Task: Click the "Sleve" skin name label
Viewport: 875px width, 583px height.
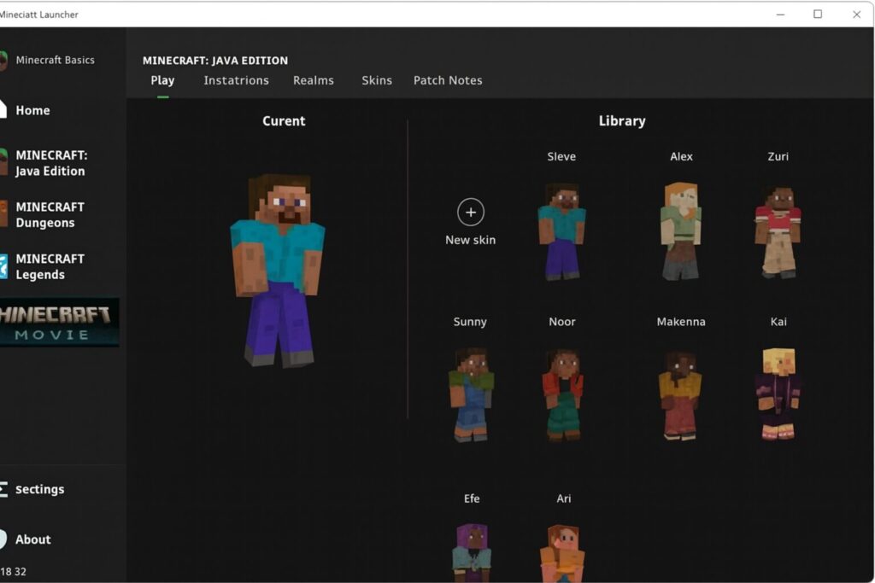Action: [561, 156]
